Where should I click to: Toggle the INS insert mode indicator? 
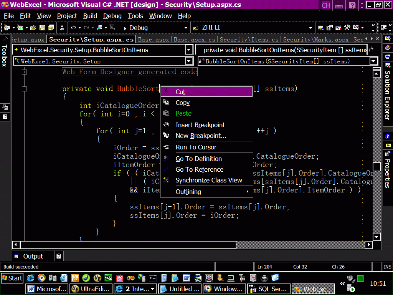(x=388, y=267)
